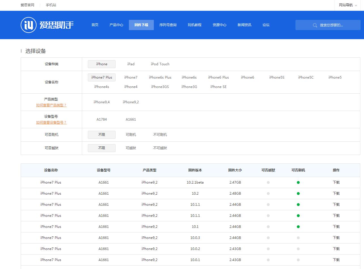
Task: Click gray 可否刷机 dot for firmware 10.0.3
Action: click(x=298, y=238)
